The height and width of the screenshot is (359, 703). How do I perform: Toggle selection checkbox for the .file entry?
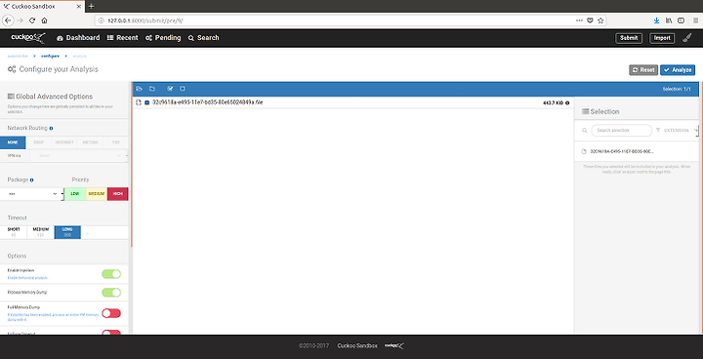(146, 102)
